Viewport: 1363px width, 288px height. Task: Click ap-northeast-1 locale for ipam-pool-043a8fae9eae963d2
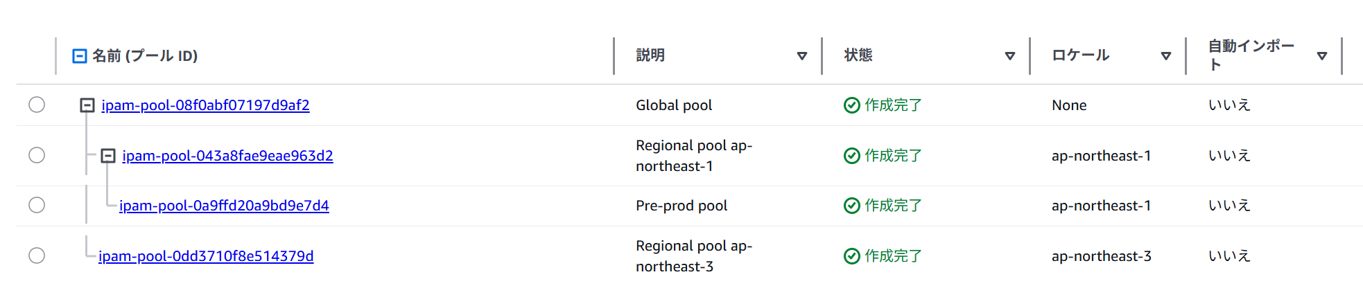(x=1102, y=156)
